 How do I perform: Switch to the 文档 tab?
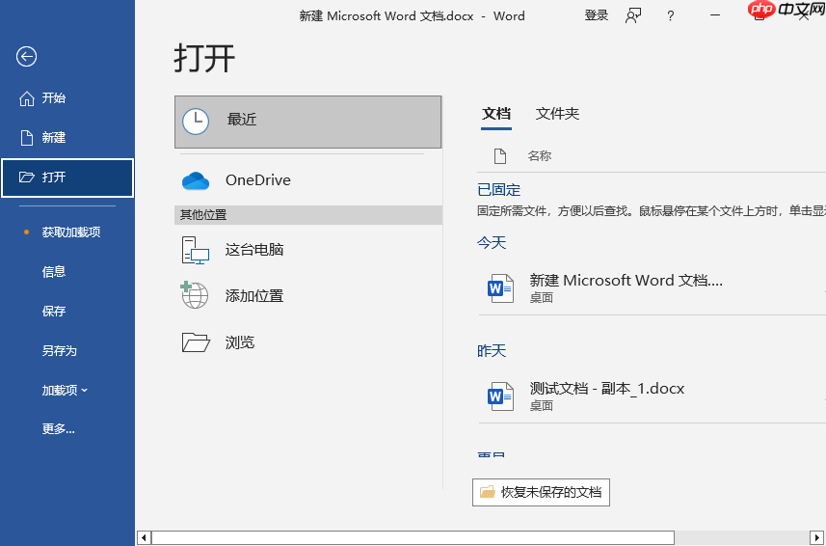496,114
